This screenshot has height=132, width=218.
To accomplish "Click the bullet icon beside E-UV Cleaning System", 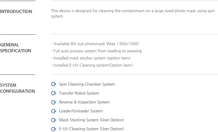I will click(53, 129).
